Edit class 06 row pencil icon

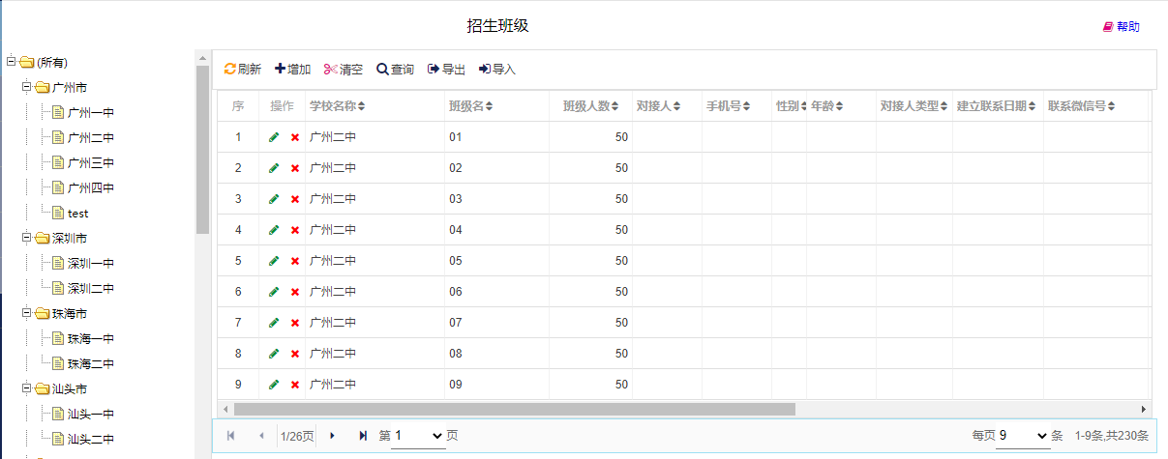[x=274, y=292]
